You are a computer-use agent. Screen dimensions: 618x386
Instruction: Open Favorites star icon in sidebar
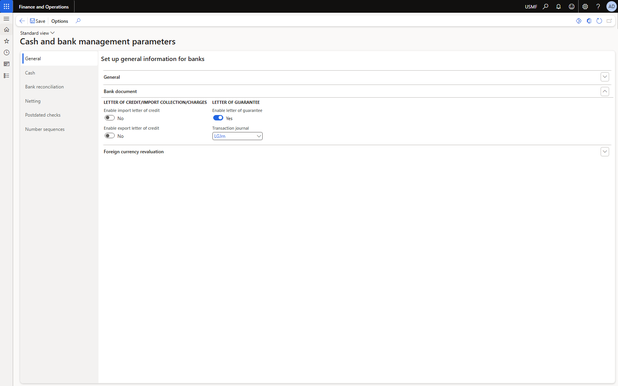click(x=6, y=41)
